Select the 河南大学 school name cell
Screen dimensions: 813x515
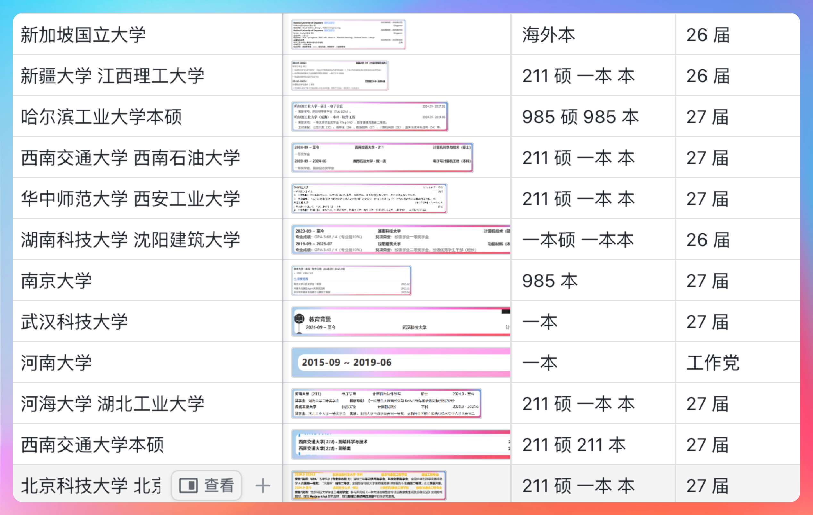(56, 363)
